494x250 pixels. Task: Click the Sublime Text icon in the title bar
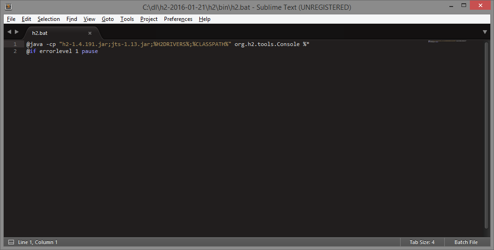click(x=8, y=7)
